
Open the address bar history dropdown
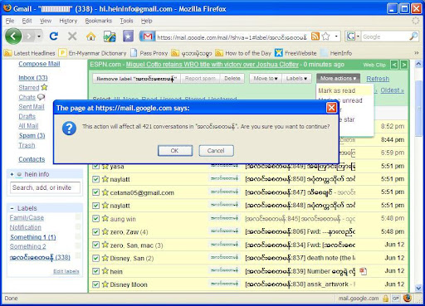pos(336,36)
